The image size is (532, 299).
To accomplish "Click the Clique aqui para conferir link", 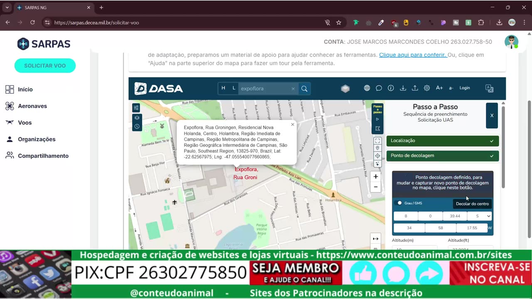I will coord(413,55).
